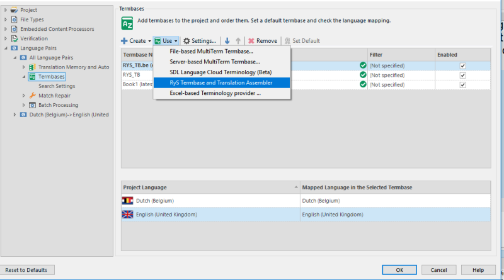Image resolution: width=504 pixels, height=280 pixels.
Task: Expand the Project tree node
Action: pyautogui.click(x=6, y=10)
